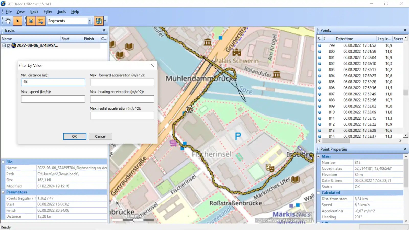This screenshot has height=230, width=409.
Task: Open the File menu
Action: coord(8,11)
